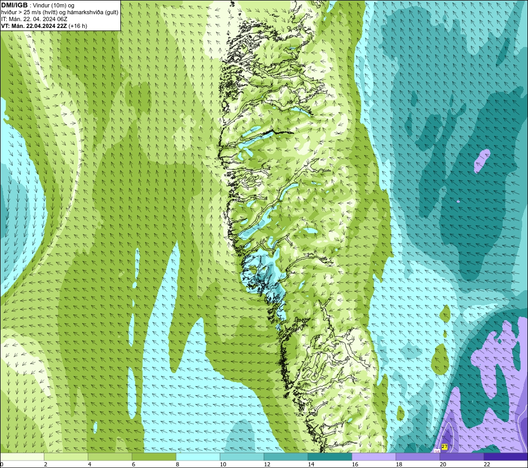Click the "DMI/IGB" title text

coord(14,5)
